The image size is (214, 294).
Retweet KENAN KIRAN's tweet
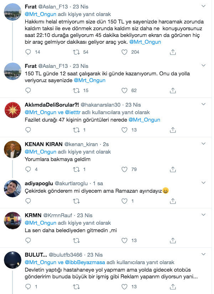click(x=76, y=169)
